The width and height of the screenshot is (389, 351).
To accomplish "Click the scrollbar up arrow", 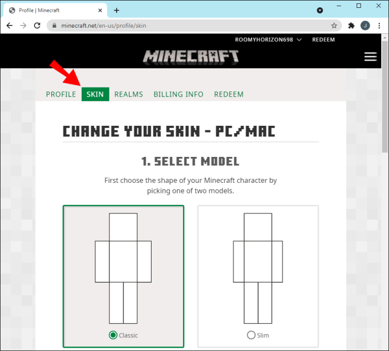I will coord(385,38).
